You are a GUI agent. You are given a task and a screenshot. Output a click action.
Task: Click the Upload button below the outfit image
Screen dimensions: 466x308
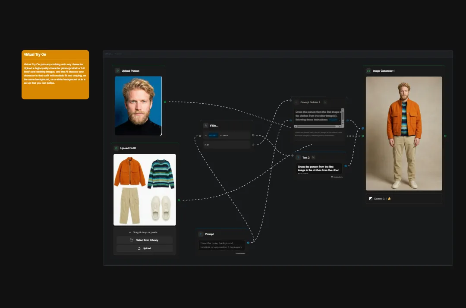(145, 248)
